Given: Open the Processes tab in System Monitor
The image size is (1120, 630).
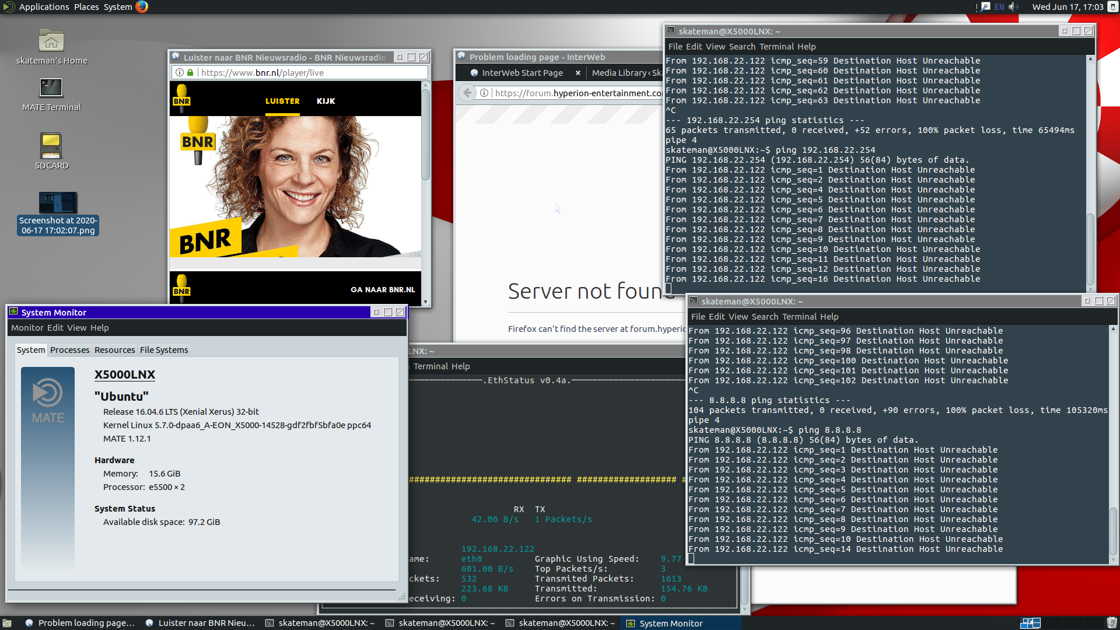Looking at the screenshot, I should 69,350.
